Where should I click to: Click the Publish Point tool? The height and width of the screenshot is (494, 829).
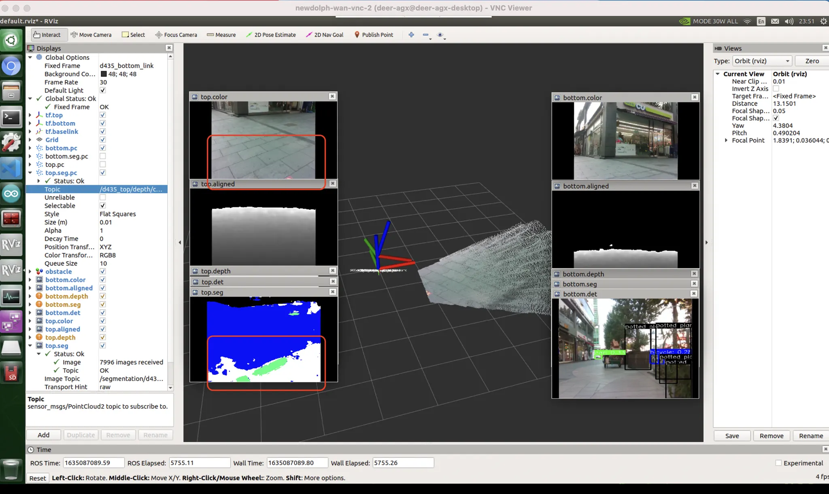[x=374, y=35]
